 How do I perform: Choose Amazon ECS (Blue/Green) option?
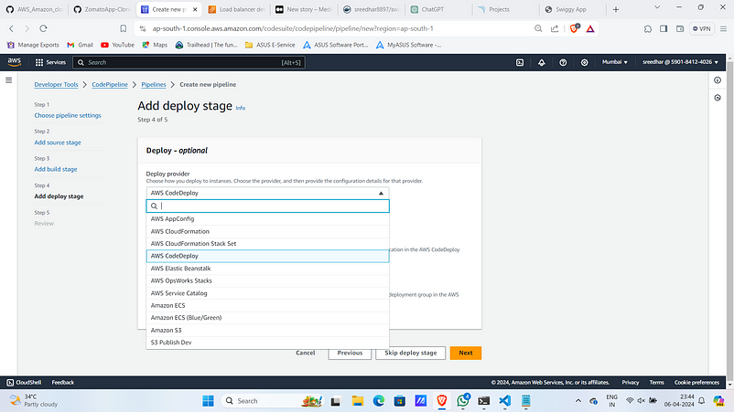pyautogui.click(x=267, y=318)
